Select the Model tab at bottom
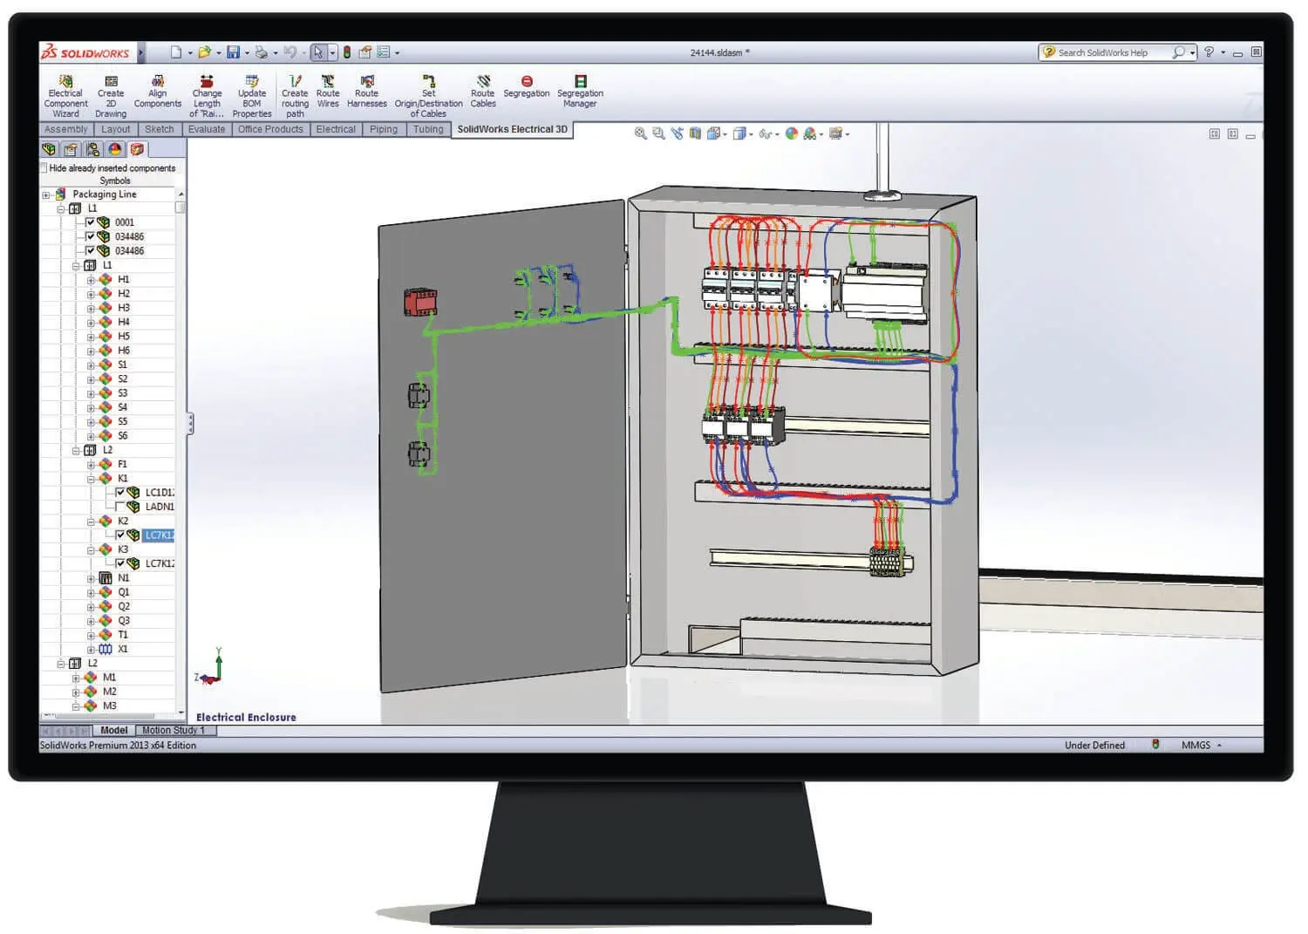Viewport: 1308px width, 934px height. (113, 731)
